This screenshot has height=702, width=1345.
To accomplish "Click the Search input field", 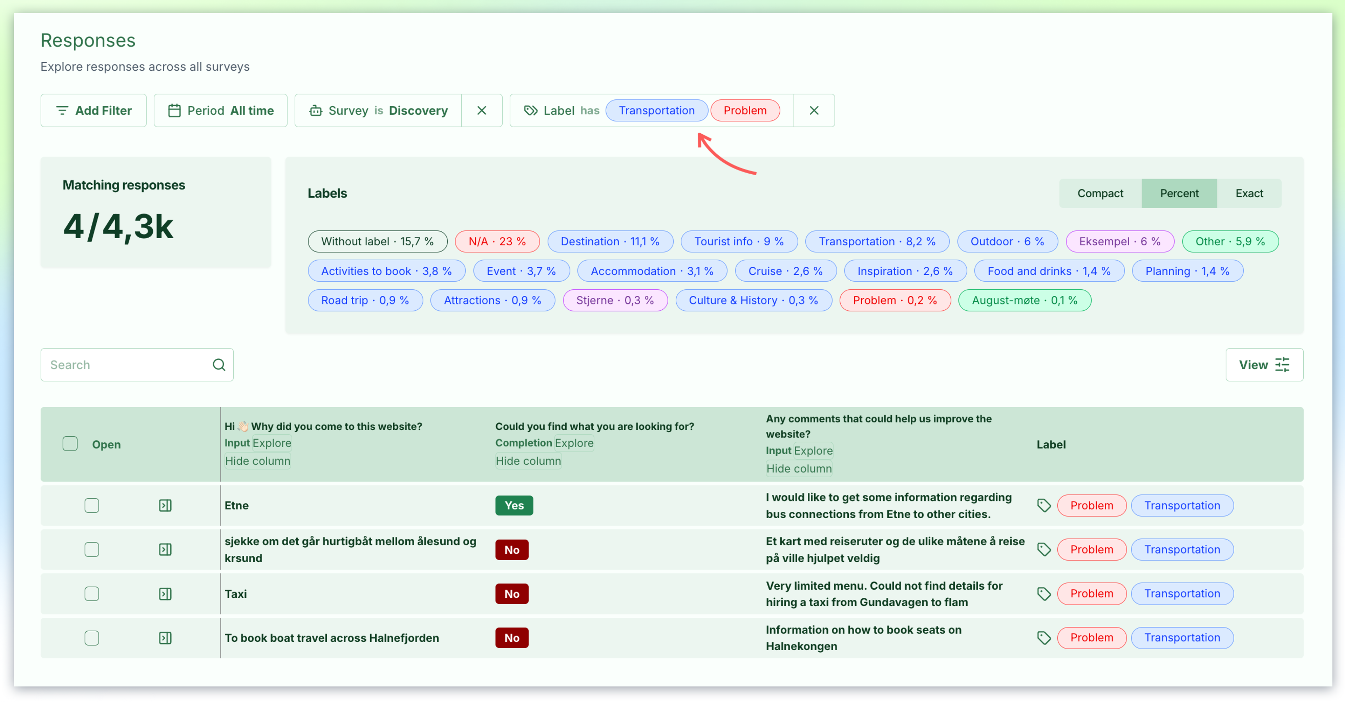I will coord(137,365).
